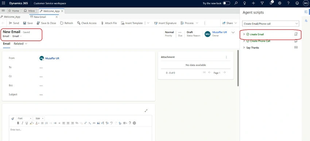This screenshot has height=141, width=310.
Task: Click the plus quick create icon
Action: [x=253, y=3]
